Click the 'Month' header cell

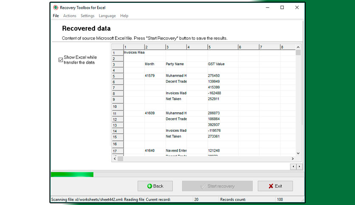tap(155, 64)
